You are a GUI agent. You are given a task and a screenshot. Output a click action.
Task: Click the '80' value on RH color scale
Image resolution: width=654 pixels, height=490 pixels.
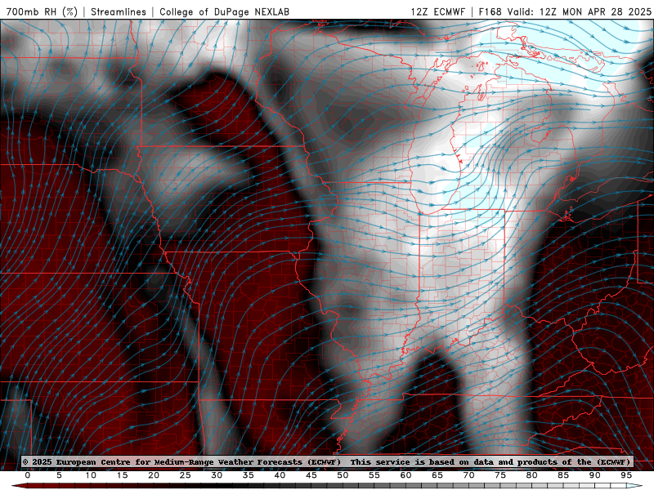[532, 475]
